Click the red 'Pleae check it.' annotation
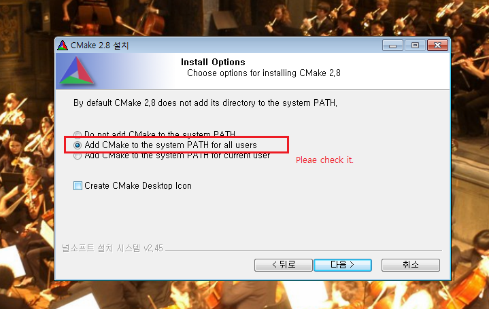489x309 pixels. [324, 160]
